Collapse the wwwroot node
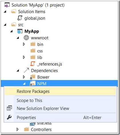The height and width of the screenshot is (135, 120). (18, 38)
